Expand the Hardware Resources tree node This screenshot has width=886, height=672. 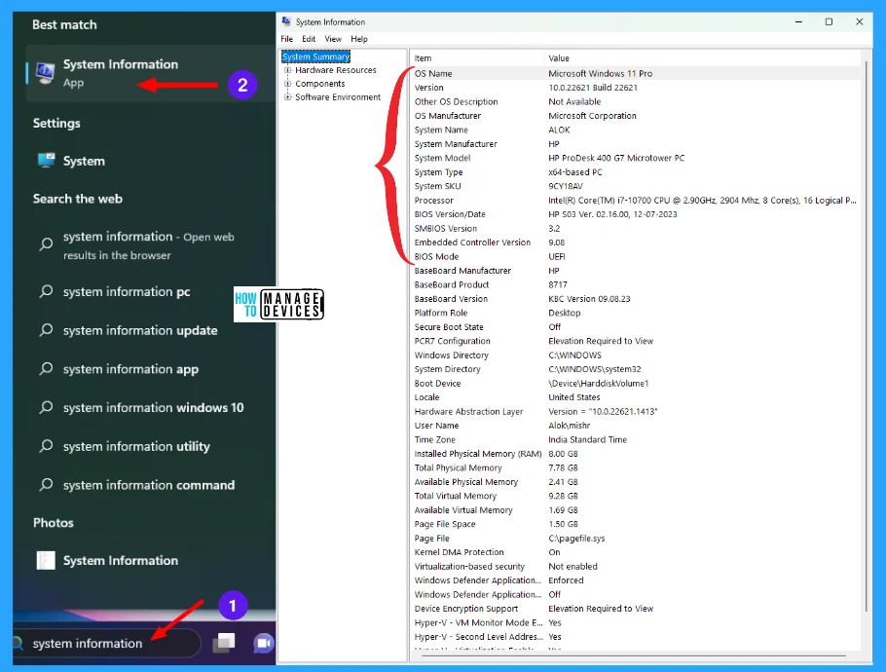[x=287, y=70]
